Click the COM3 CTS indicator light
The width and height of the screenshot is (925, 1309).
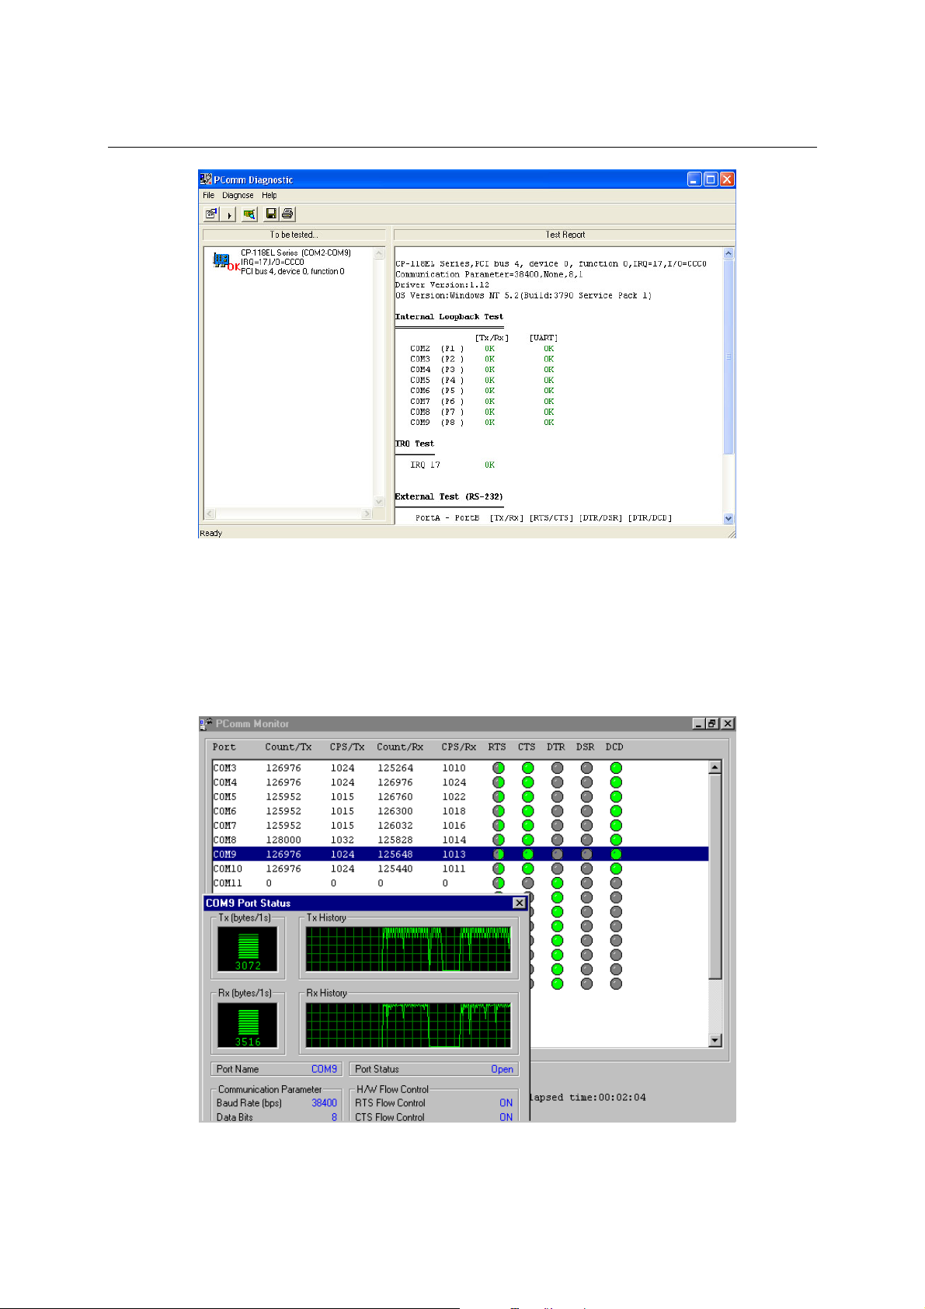(528, 768)
